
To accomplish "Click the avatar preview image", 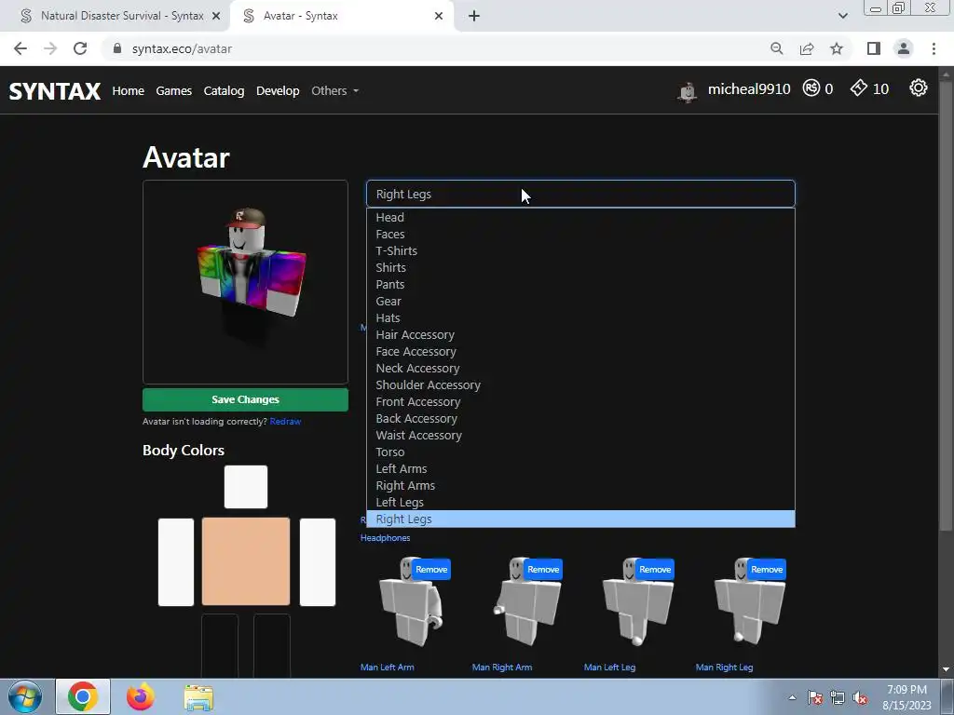I will click(245, 282).
